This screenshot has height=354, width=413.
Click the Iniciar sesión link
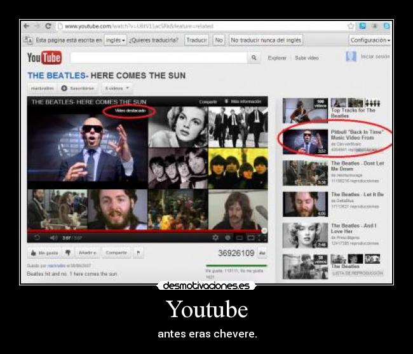(x=375, y=57)
